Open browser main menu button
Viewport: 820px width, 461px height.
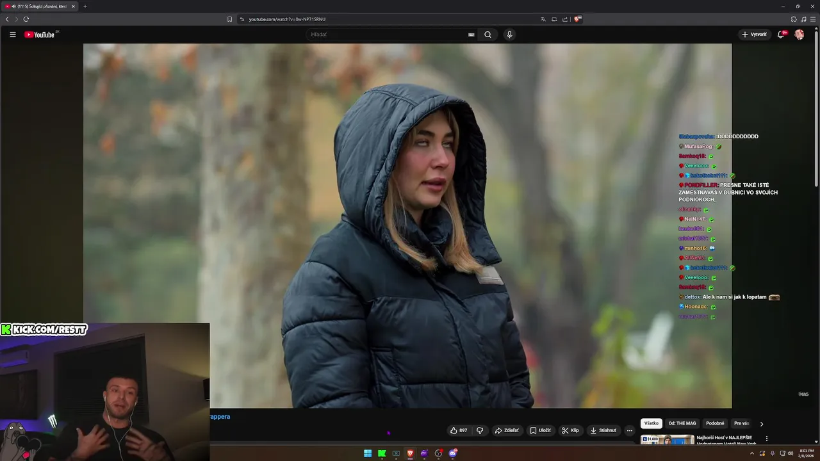pos(813,19)
